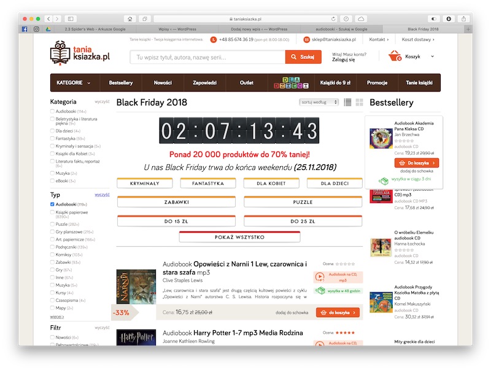
Task: Tick the Puzzle type checkbox
Action: coord(52,224)
